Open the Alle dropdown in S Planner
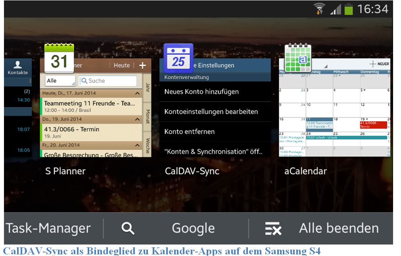 tap(60, 81)
